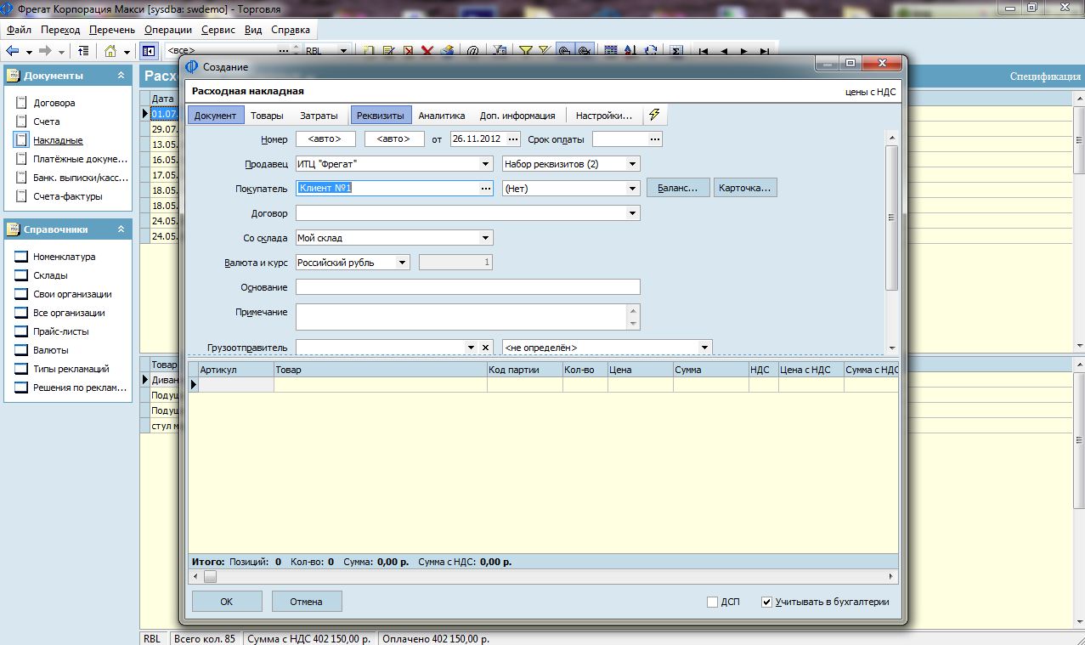The width and height of the screenshot is (1085, 645).
Task: Open the Продавец dropdown
Action: (486, 164)
